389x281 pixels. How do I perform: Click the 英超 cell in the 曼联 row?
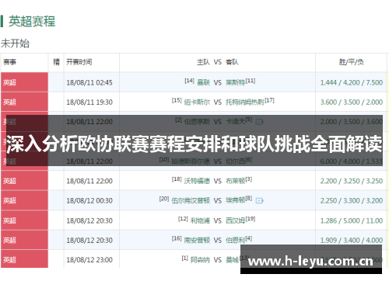(24, 82)
